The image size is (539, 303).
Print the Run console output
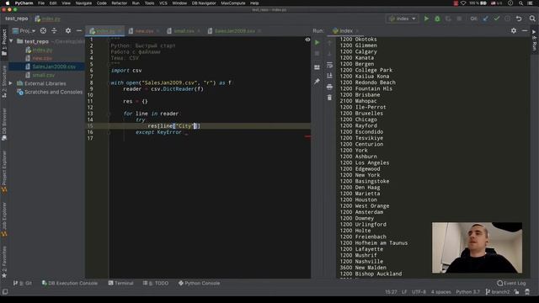pos(329,87)
